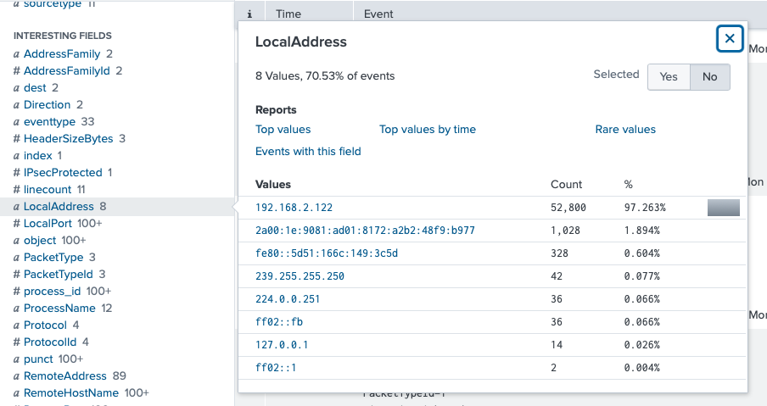The width and height of the screenshot is (767, 406).
Task: Set Selected to Yes
Action: tap(669, 76)
